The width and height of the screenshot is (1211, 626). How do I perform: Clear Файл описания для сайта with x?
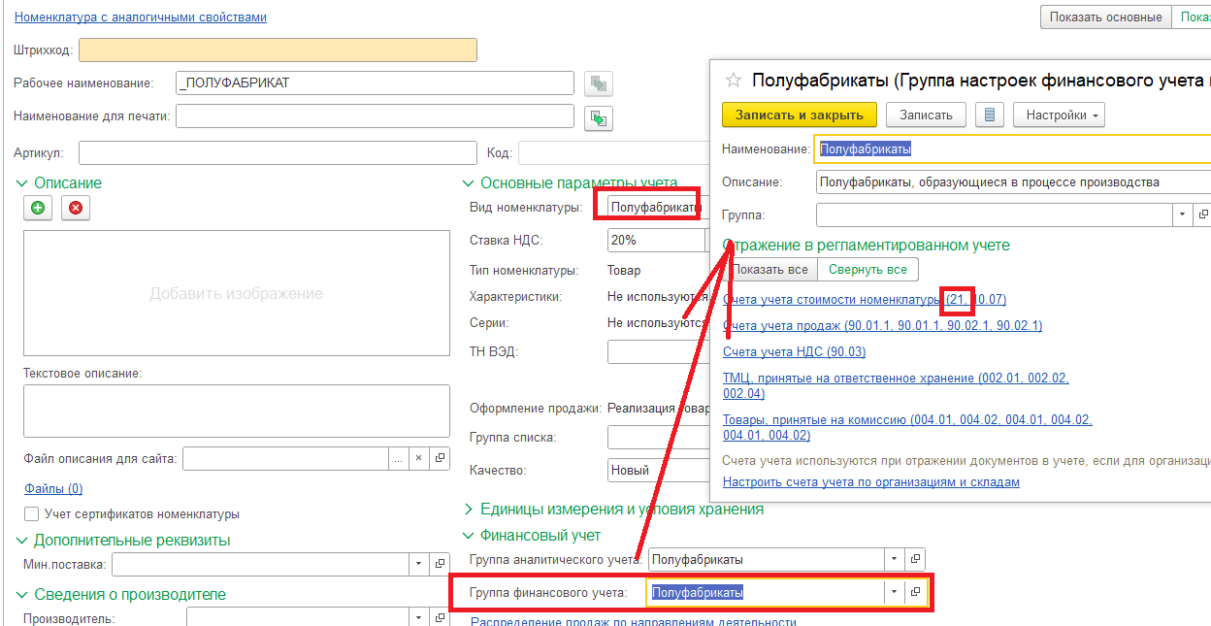pyautogui.click(x=418, y=458)
